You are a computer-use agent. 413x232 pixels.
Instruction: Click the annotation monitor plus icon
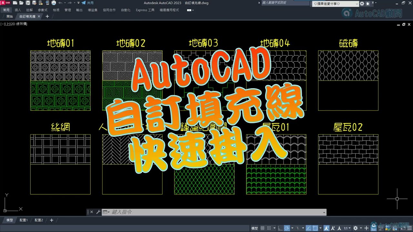pos(366,228)
